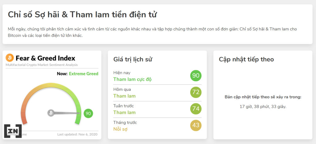The image size is (316, 144).
Task: Click the Giá trị lịch sử heading
Action: tap(133, 59)
